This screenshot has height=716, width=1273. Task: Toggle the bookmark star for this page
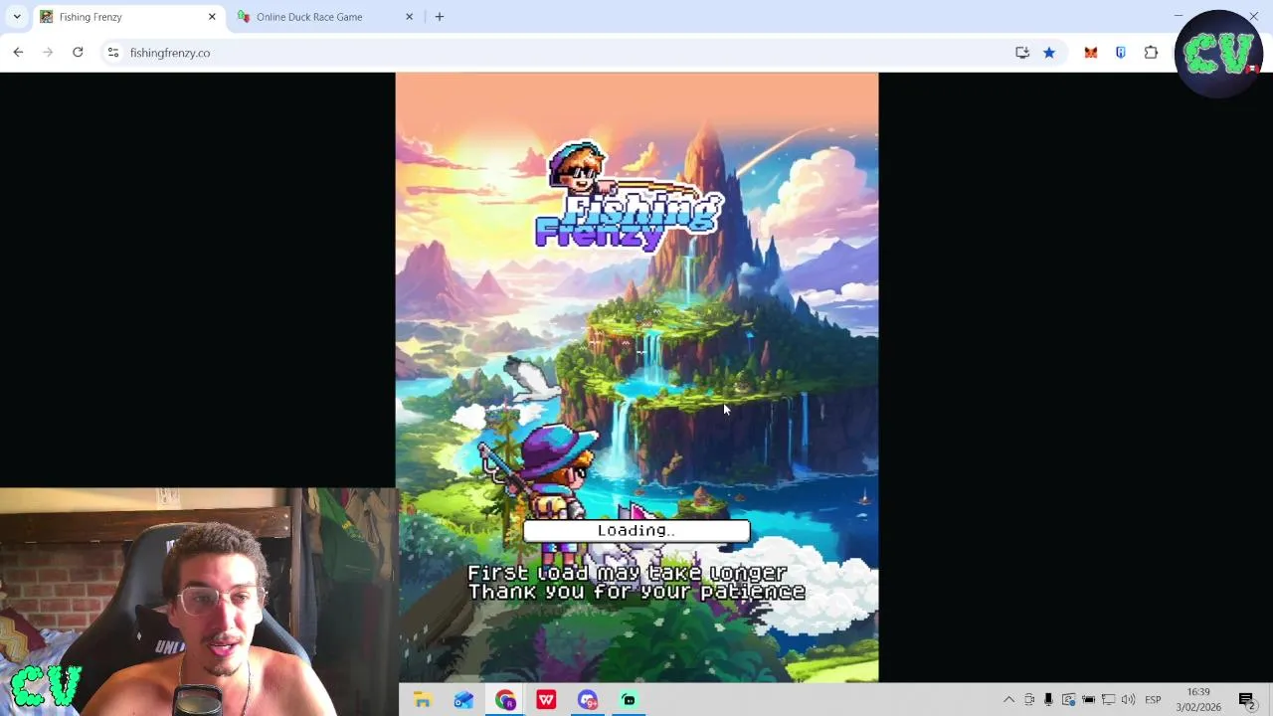point(1049,53)
